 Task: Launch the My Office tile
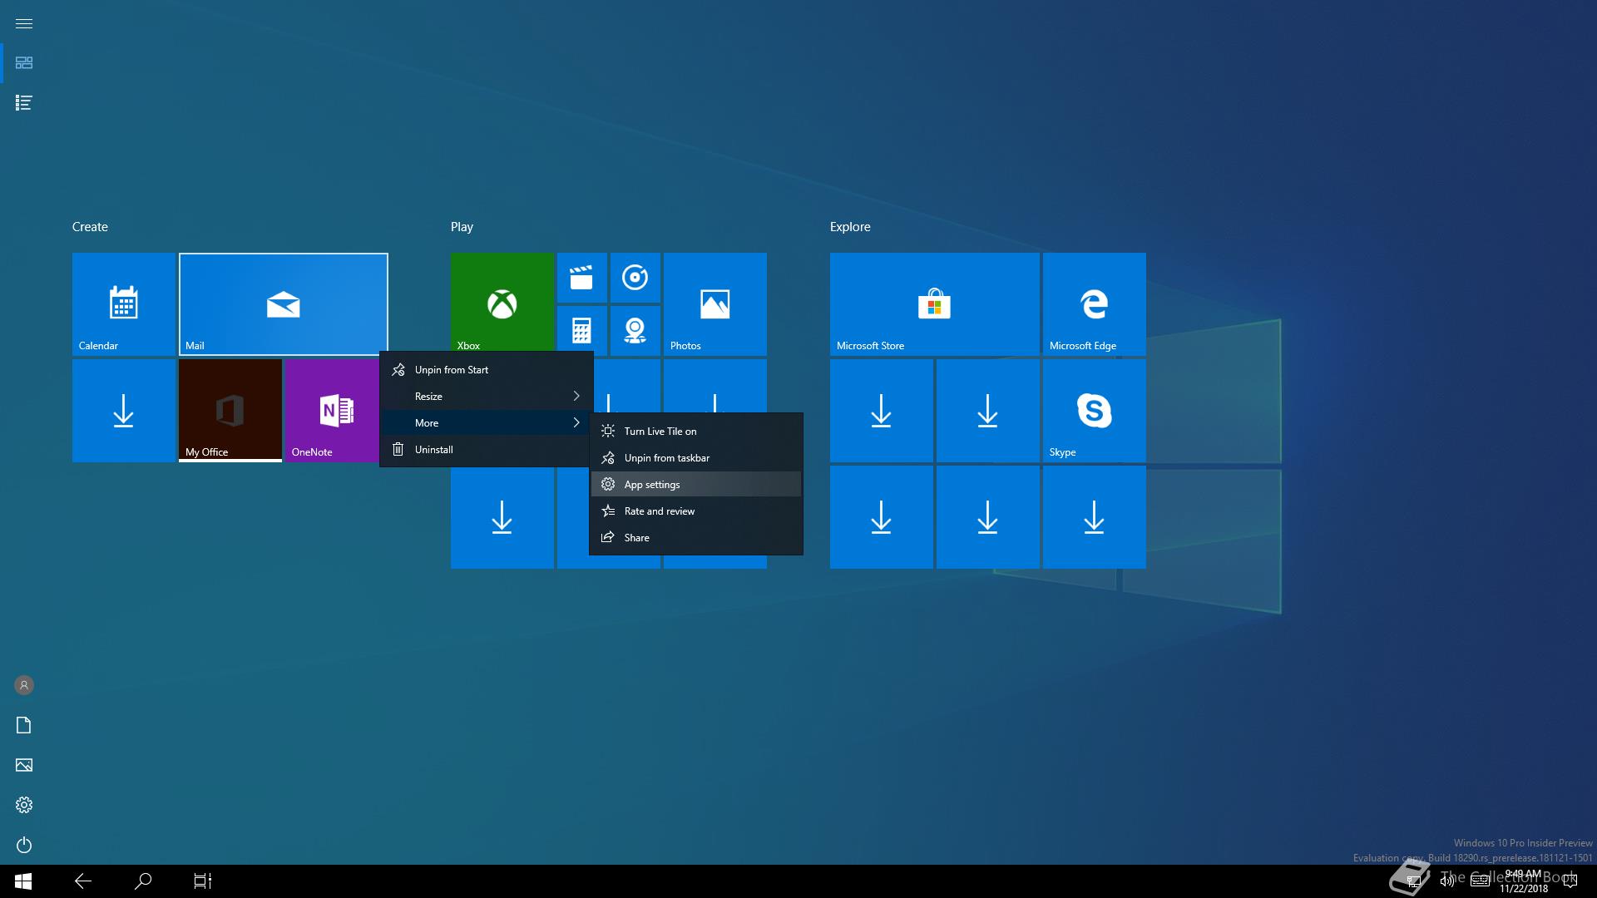pos(230,411)
